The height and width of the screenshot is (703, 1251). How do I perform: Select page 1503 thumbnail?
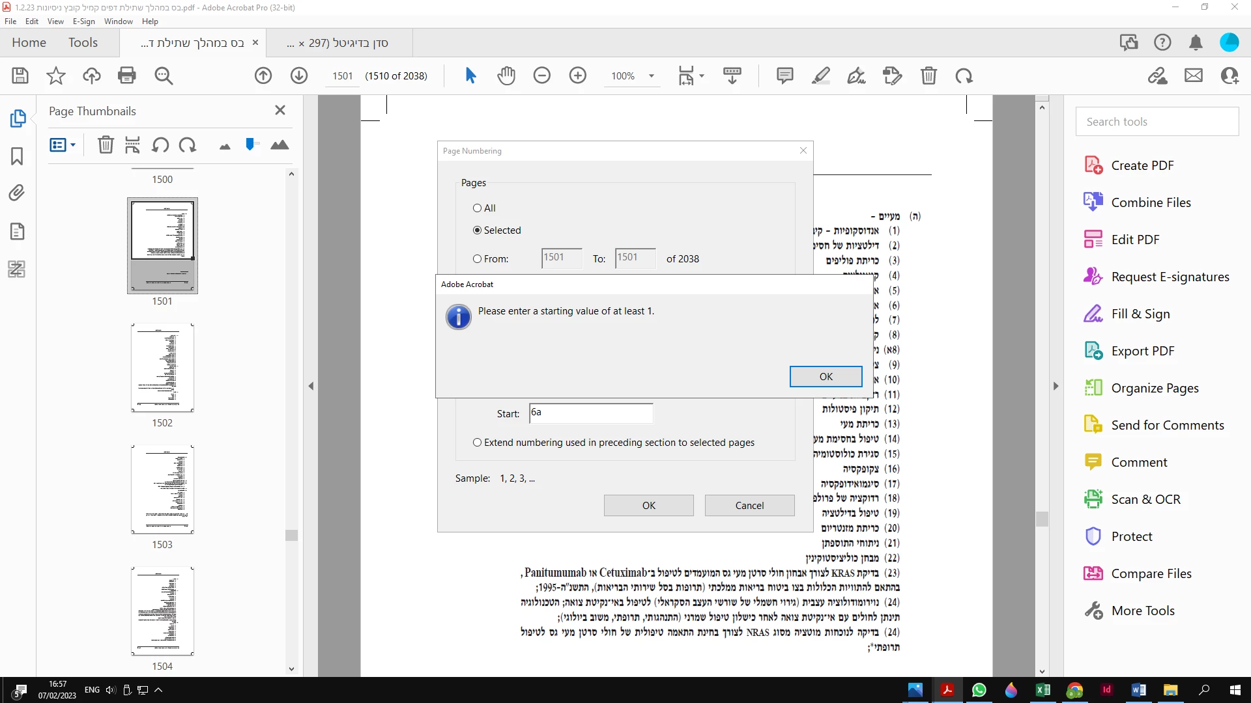tap(162, 489)
